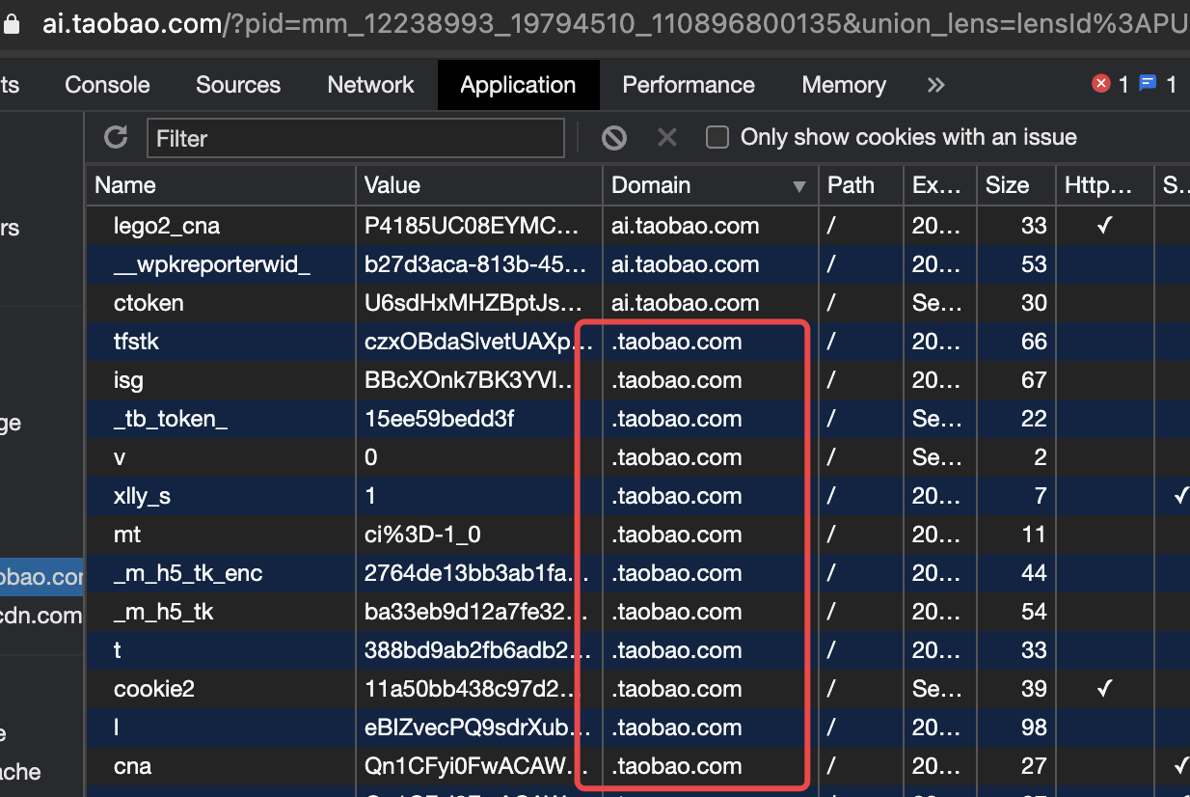Sort by Path column header
This screenshot has height=797, width=1190.
point(860,185)
